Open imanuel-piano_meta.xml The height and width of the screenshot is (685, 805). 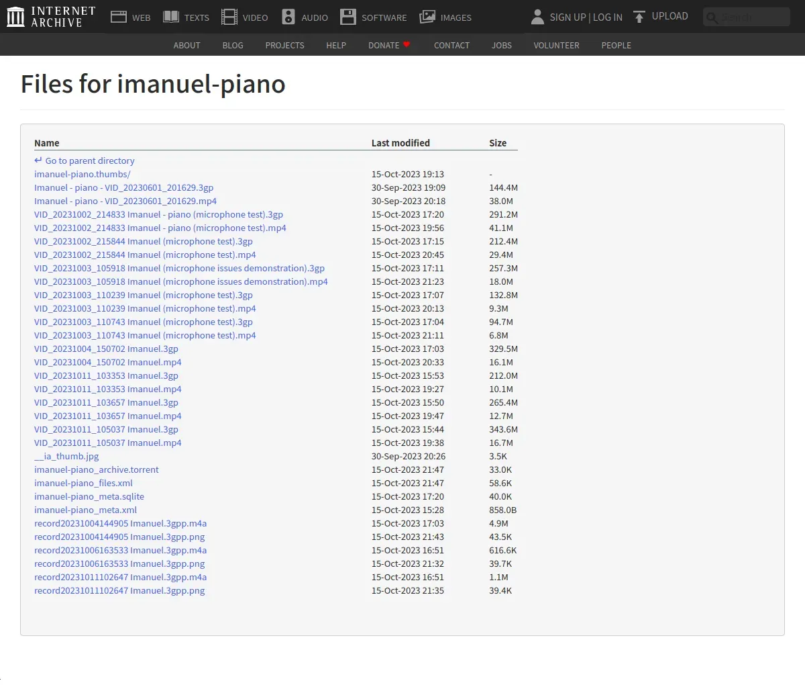point(85,510)
